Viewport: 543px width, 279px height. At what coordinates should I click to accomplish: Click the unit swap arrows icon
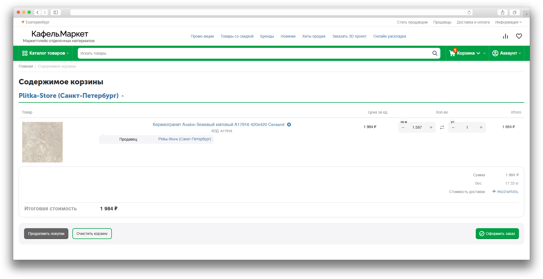click(x=442, y=127)
